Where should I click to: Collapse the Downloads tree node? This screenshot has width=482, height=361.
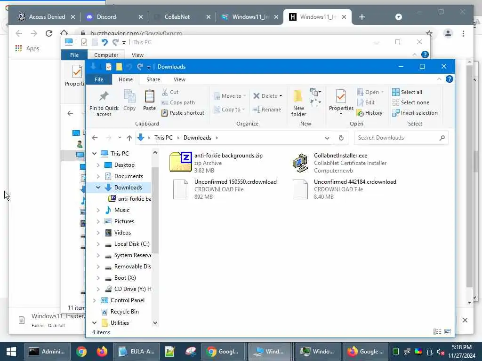pyautogui.click(x=98, y=188)
